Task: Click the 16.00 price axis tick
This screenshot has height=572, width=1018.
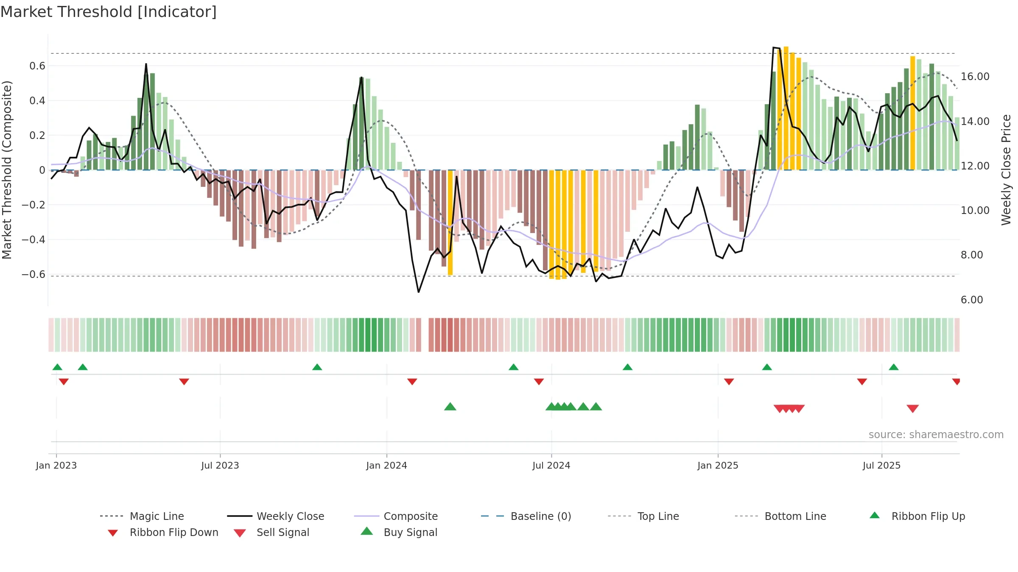Action: pyautogui.click(x=975, y=77)
